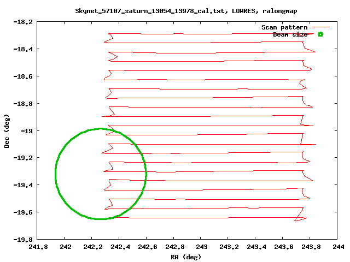Viewport: 350px width, 262px height.
Task: Click the x-axis tick label 243.8
Action: (311, 247)
